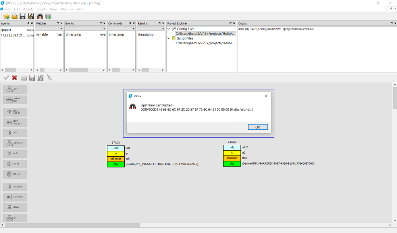Click the database add icon in toolbar
Viewport: 397px width, 233px height.
[x=48, y=16]
